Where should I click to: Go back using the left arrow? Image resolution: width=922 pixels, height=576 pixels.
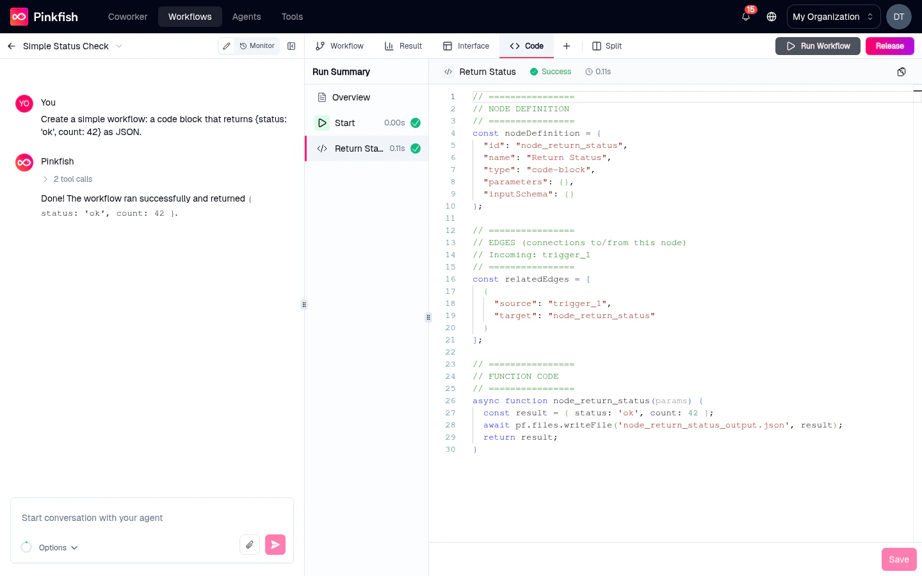pyautogui.click(x=11, y=46)
